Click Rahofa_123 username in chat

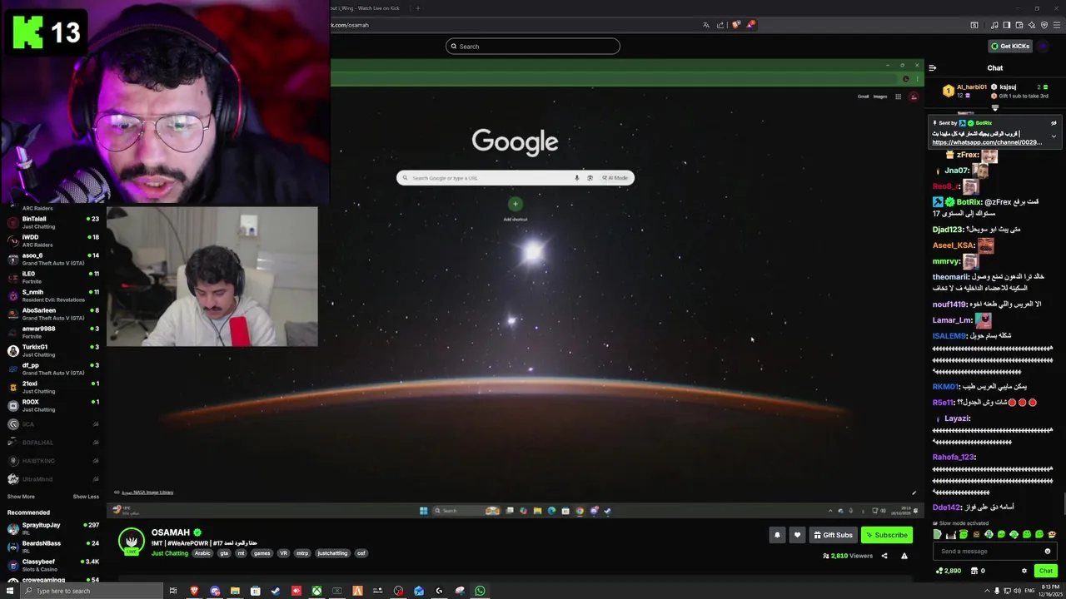click(954, 457)
